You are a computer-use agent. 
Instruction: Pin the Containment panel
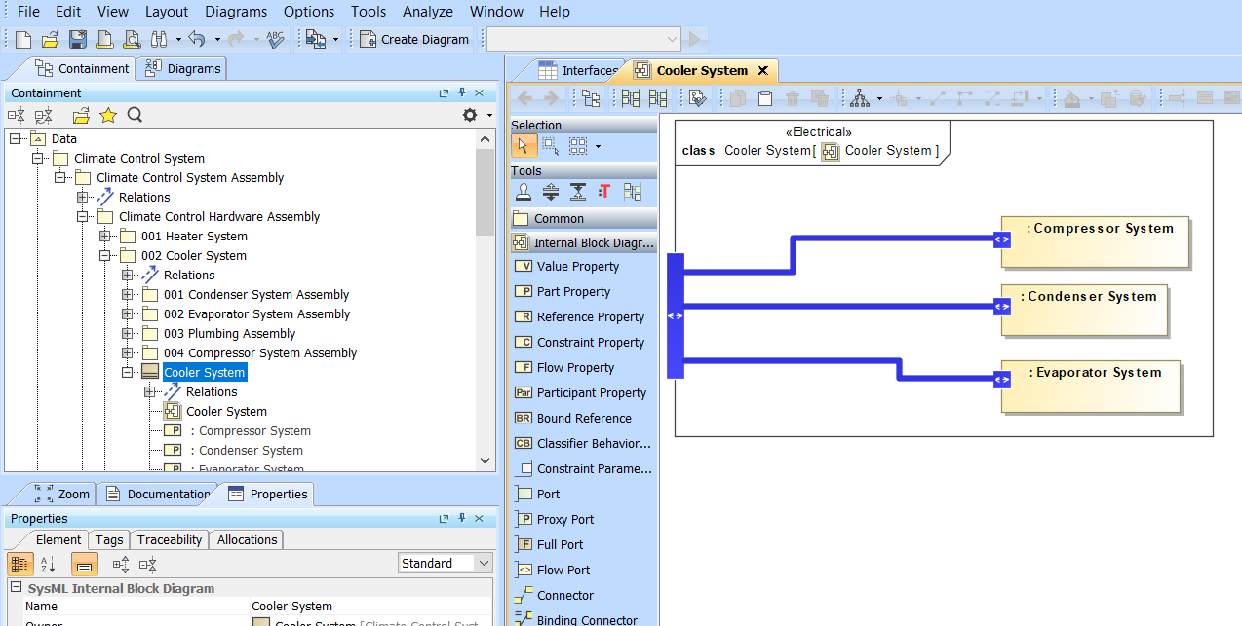point(461,92)
